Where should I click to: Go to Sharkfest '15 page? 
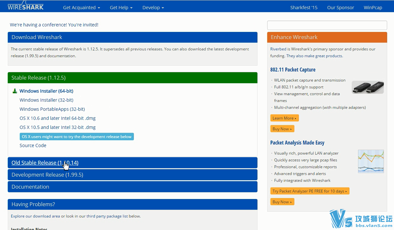[304, 7]
